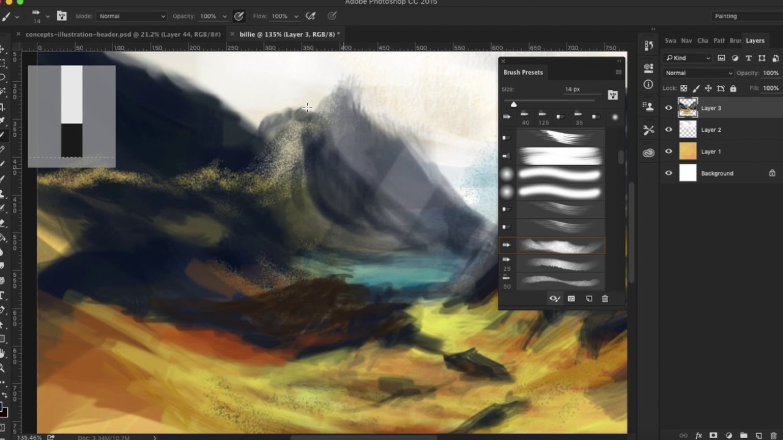This screenshot has height=440, width=783.
Task: Add layer mask icon at Layers bottom
Action: (x=713, y=436)
